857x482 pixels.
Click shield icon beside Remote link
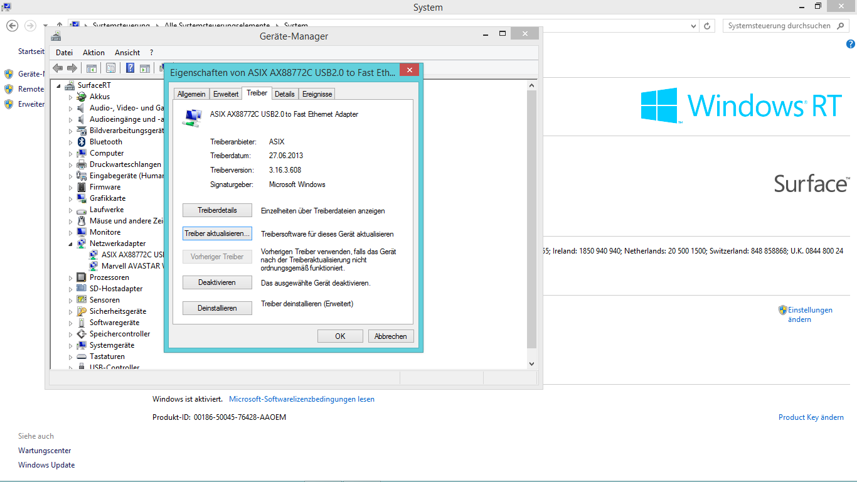click(x=9, y=89)
